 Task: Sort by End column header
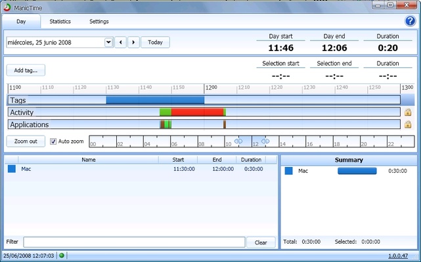point(217,160)
